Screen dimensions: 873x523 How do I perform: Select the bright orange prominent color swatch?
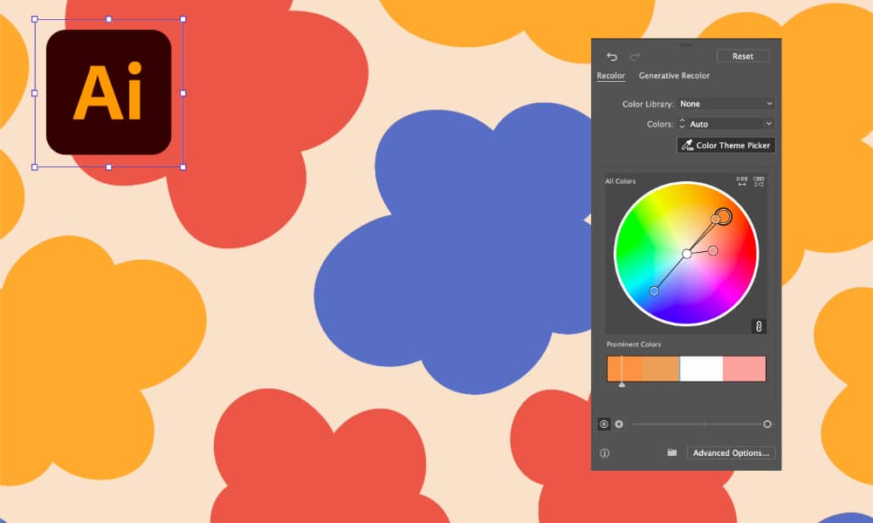[624, 369]
